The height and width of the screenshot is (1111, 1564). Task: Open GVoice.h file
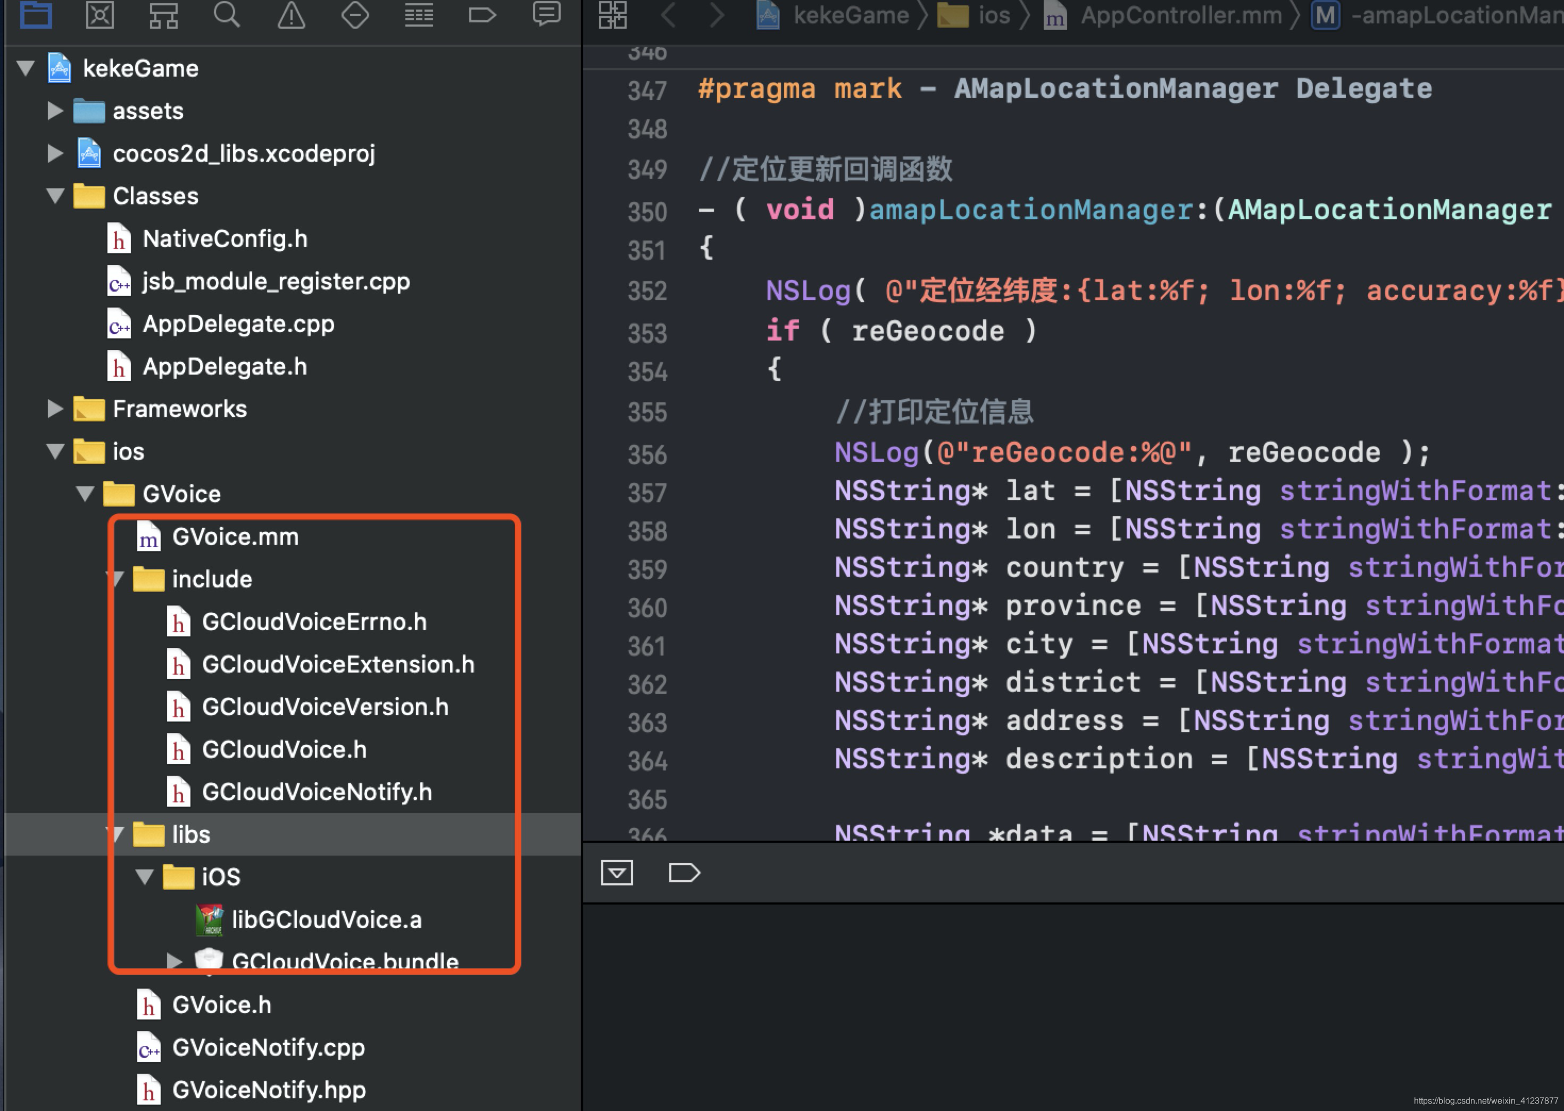click(222, 1004)
